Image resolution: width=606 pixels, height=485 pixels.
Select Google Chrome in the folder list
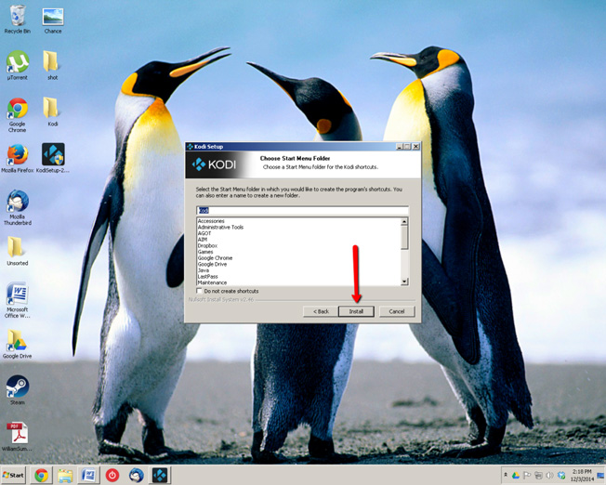pyautogui.click(x=216, y=258)
